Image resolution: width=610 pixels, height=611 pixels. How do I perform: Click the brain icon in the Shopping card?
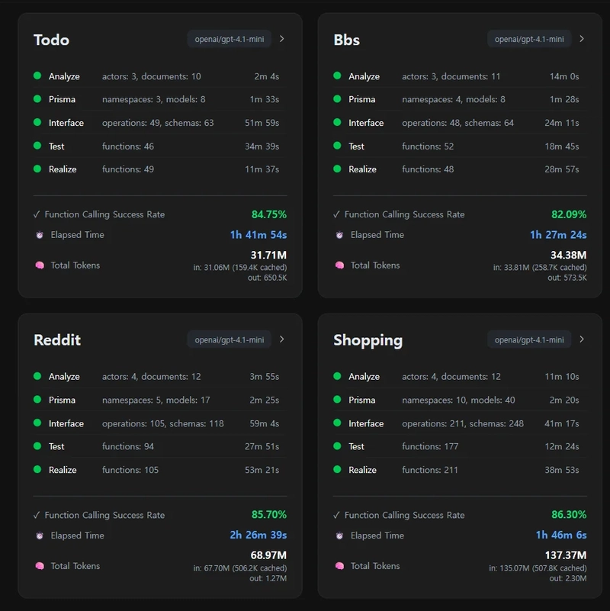click(x=339, y=566)
